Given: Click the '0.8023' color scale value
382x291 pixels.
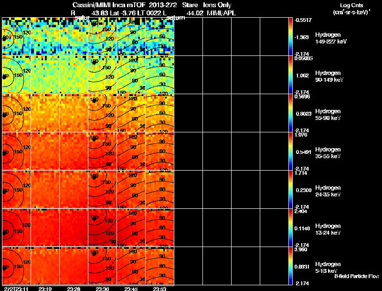Looking at the screenshot, I should click(x=304, y=114).
